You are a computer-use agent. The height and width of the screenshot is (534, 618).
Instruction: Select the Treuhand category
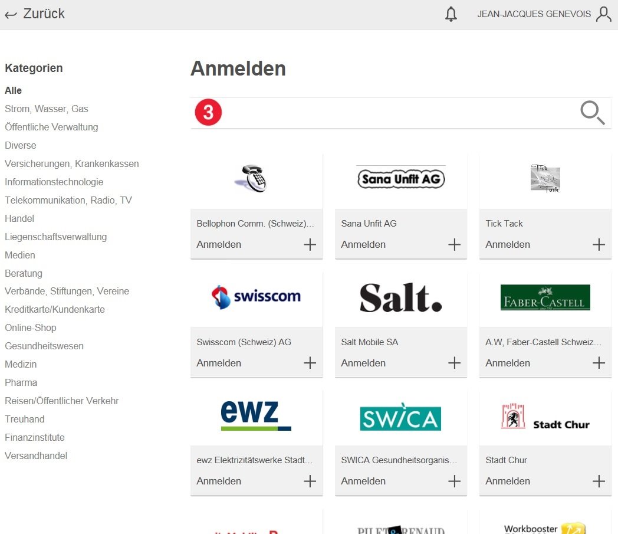tap(25, 419)
